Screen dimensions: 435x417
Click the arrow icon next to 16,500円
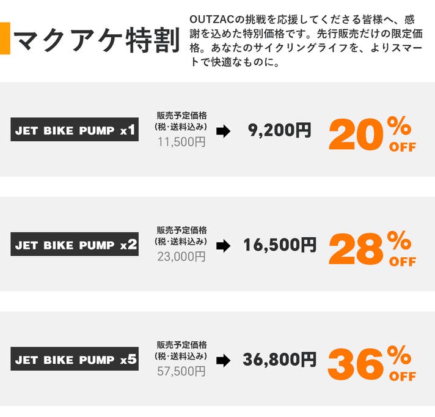(x=224, y=246)
